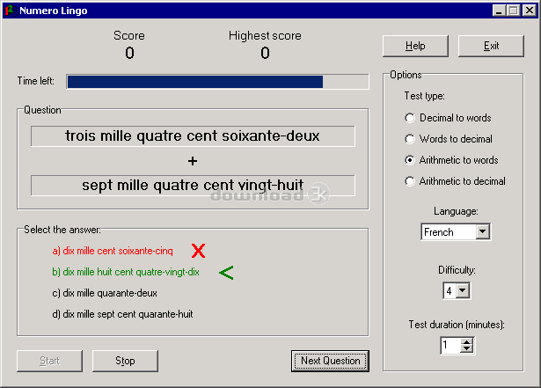Screen dimensions: 541x388
Task: Select the Words to decimal option
Action: (x=409, y=139)
